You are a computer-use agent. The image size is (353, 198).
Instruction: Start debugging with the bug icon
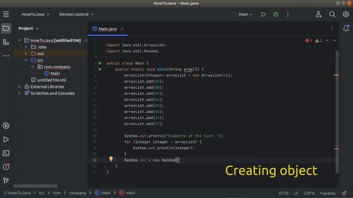point(276,14)
